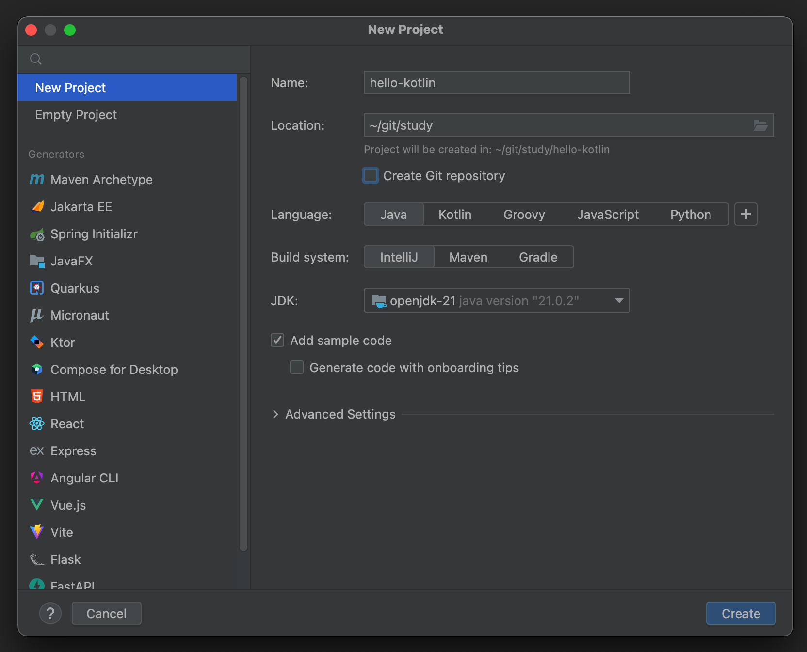Click the Ktor generator icon
807x652 pixels.
coord(37,342)
